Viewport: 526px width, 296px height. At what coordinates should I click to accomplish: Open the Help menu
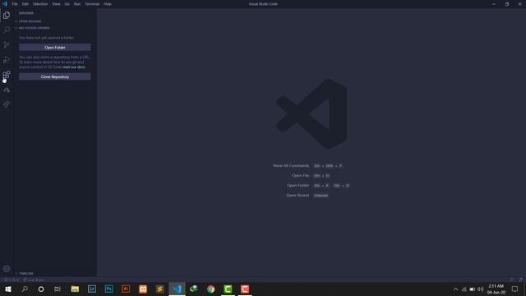tap(108, 4)
